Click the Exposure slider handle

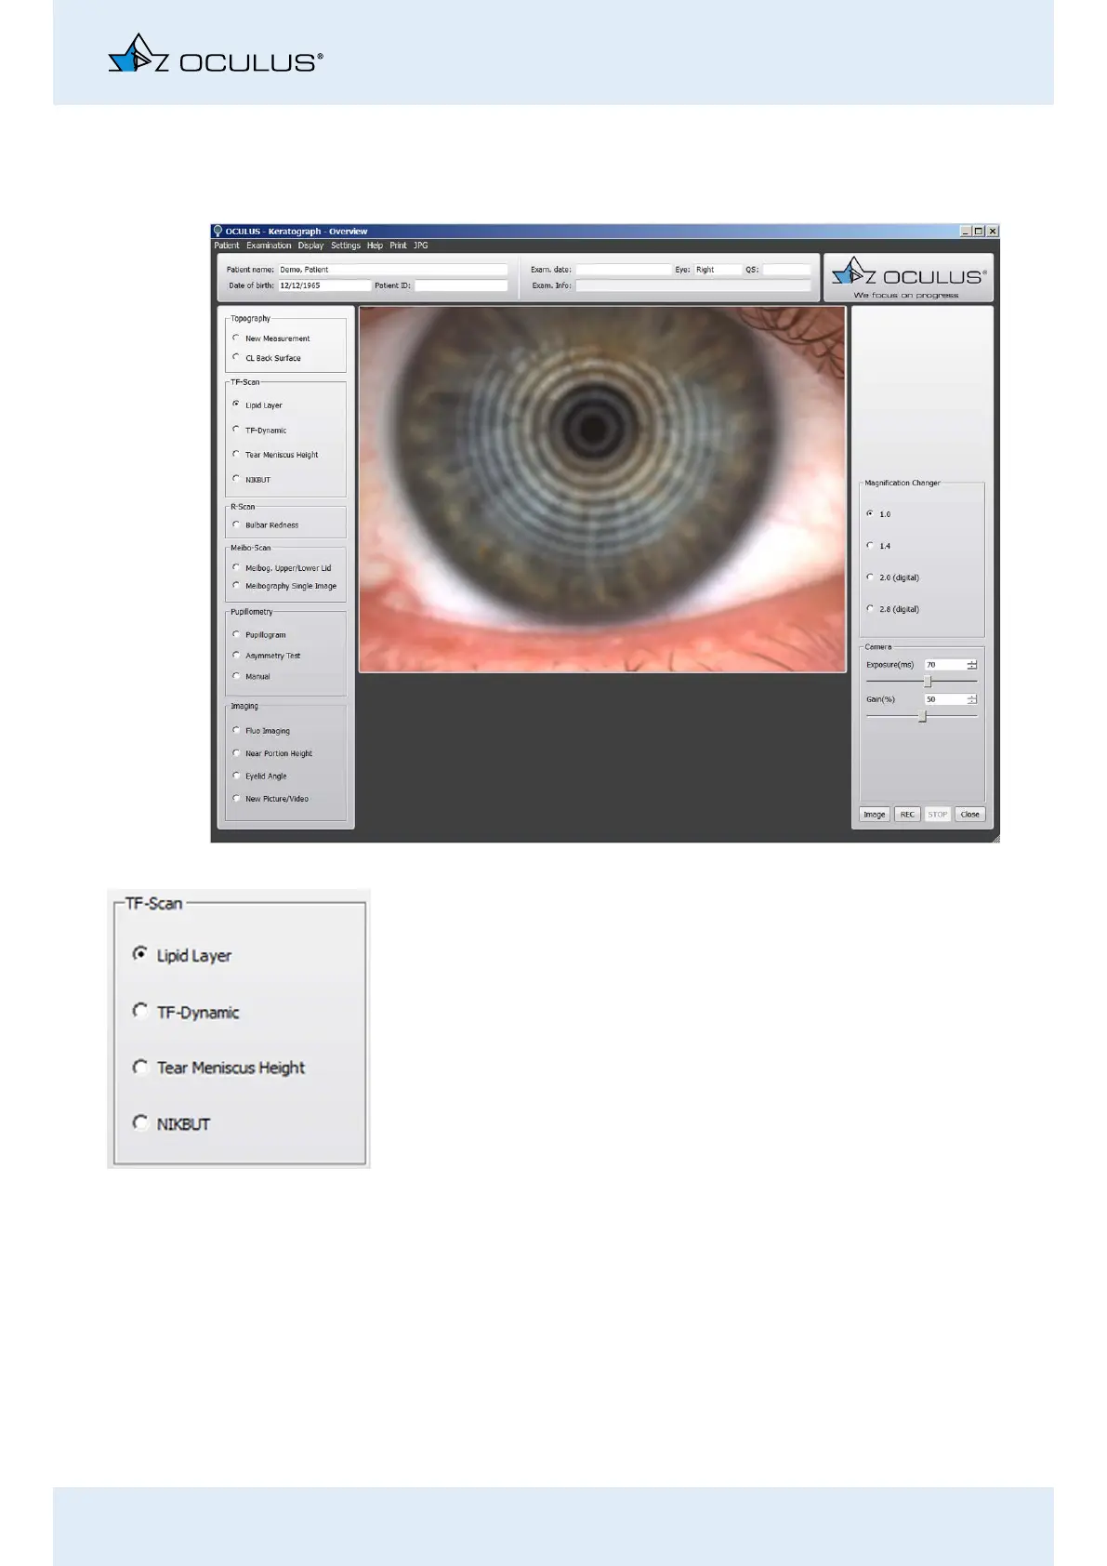(x=928, y=682)
